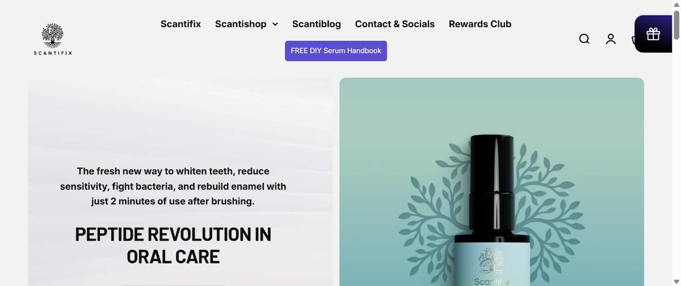Click the teeth whitening description paragraph
Viewport: 681px width, 286px height.
pyautogui.click(x=173, y=186)
